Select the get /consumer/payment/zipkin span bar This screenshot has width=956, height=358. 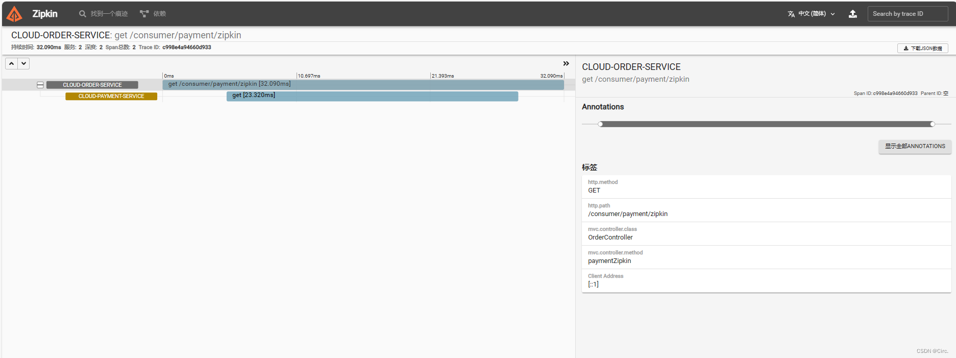(363, 84)
